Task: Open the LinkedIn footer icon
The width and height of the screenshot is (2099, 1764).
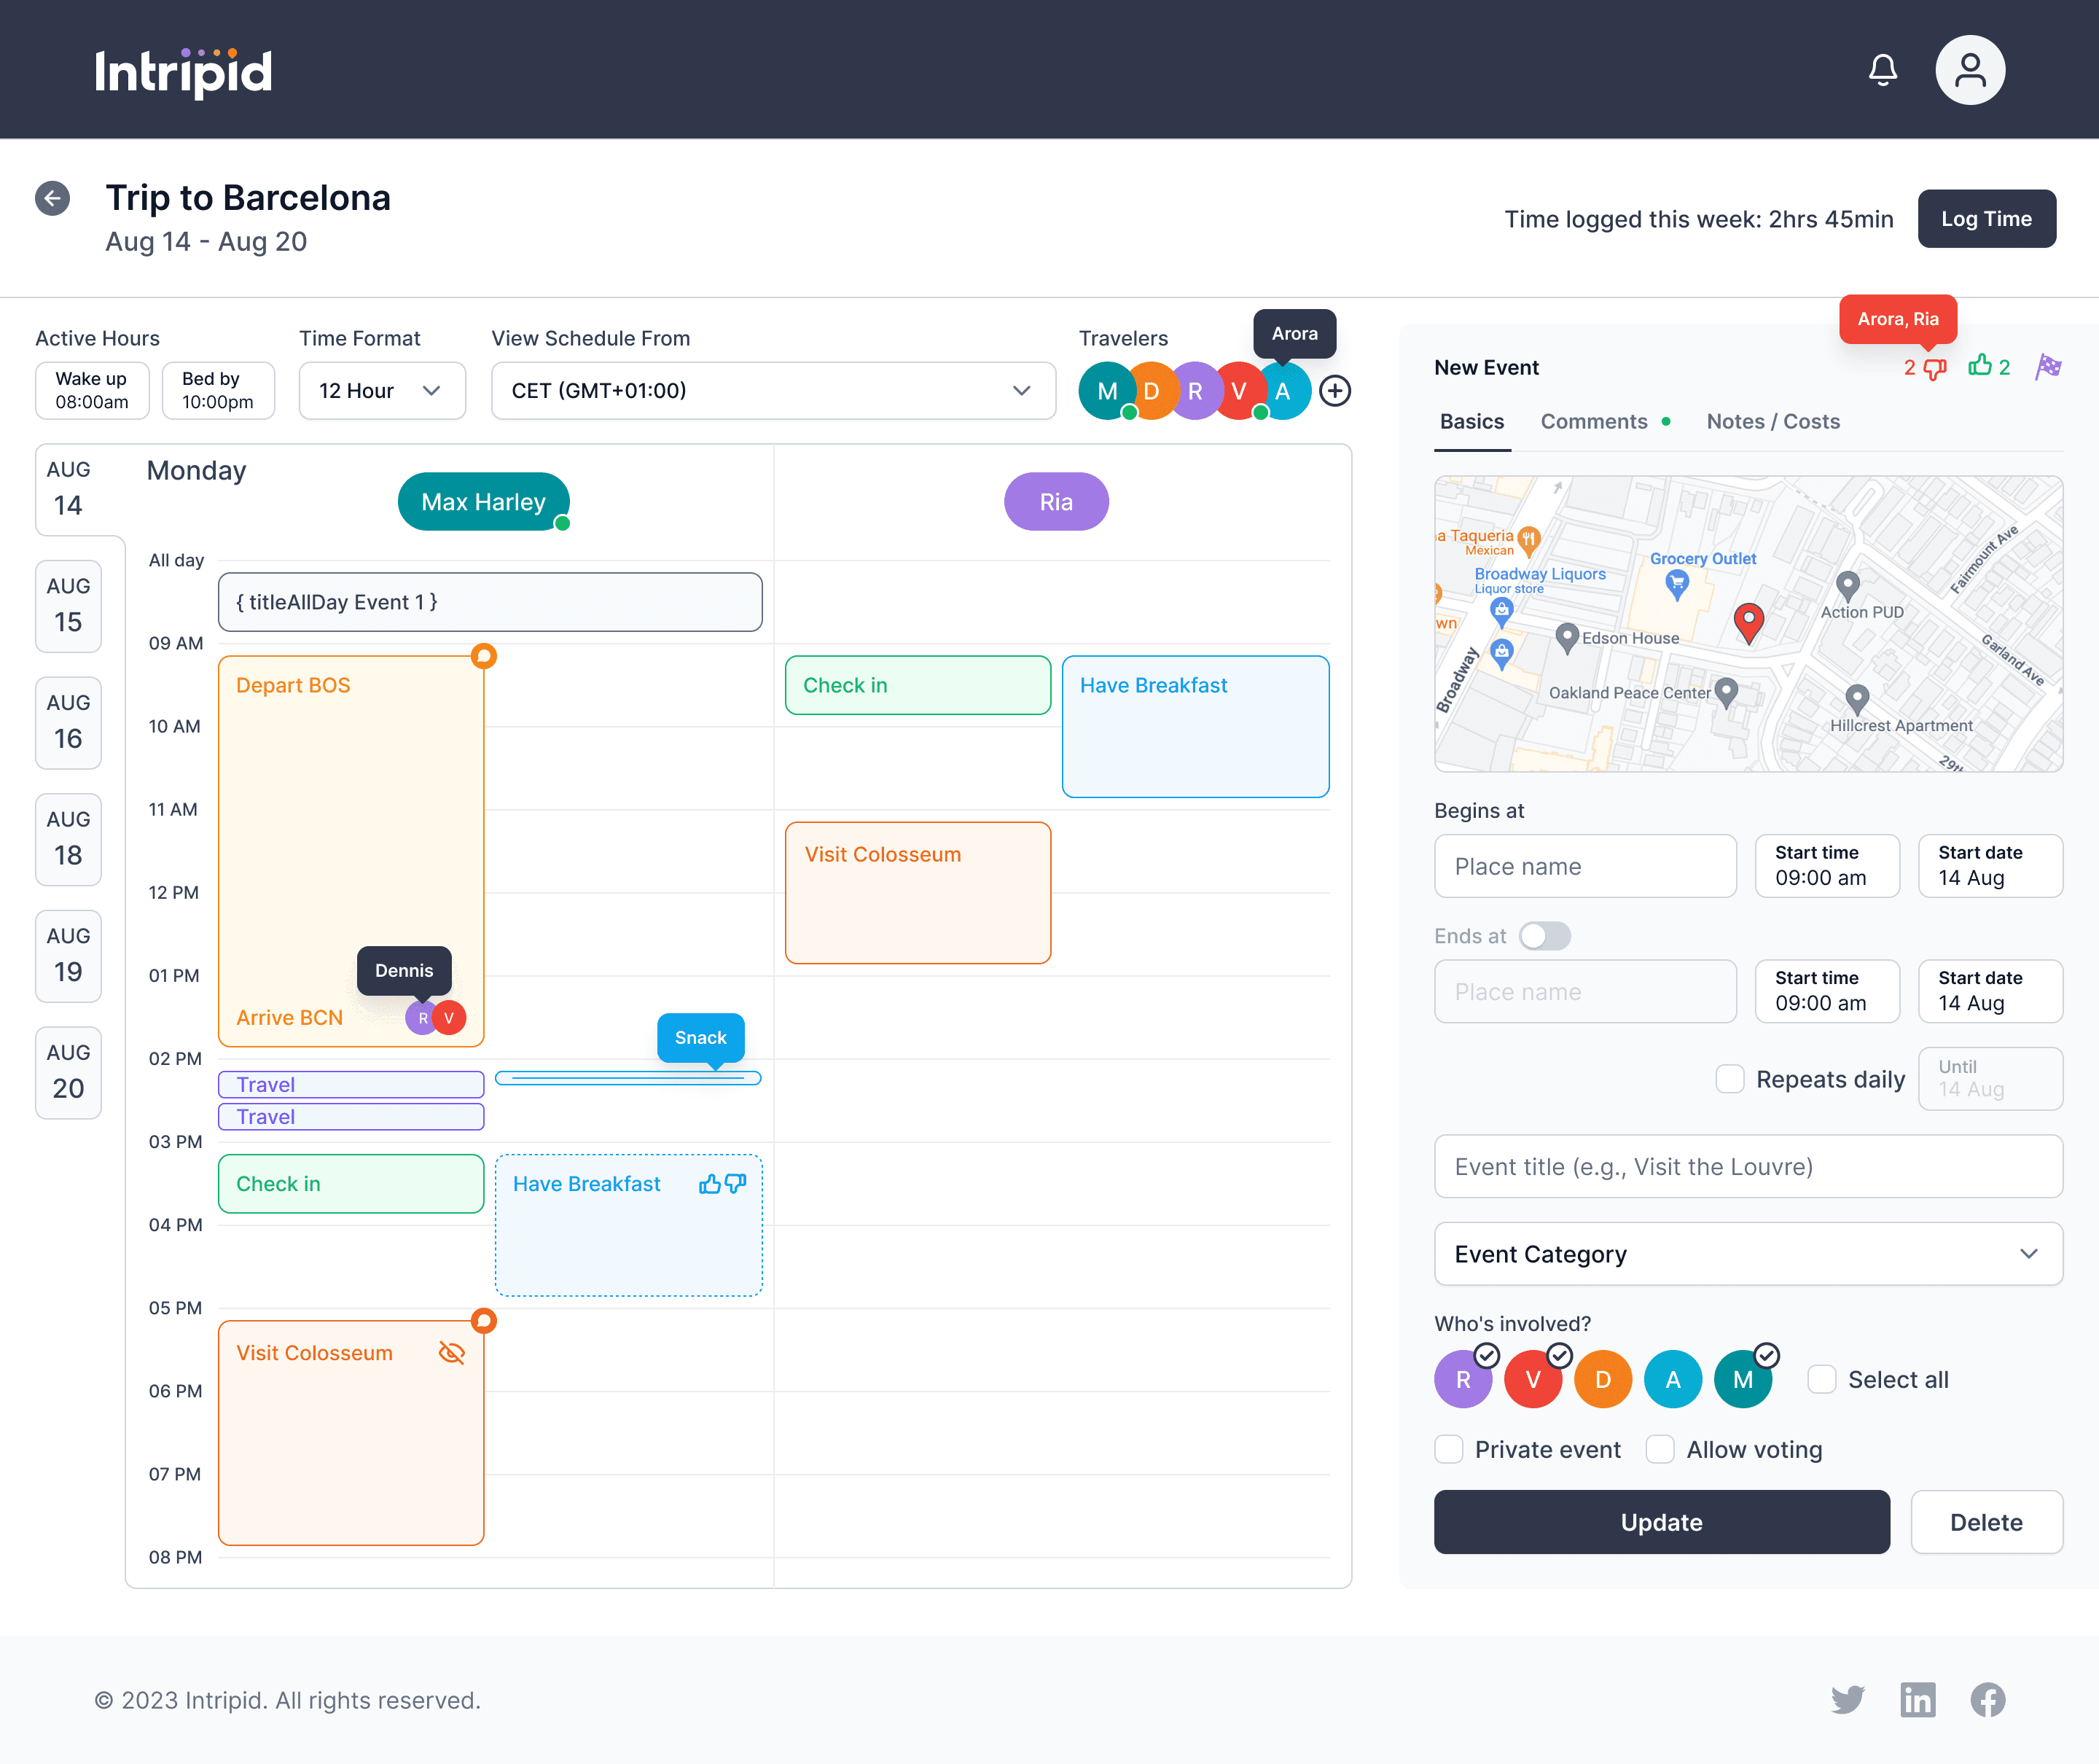Action: point(1917,1699)
